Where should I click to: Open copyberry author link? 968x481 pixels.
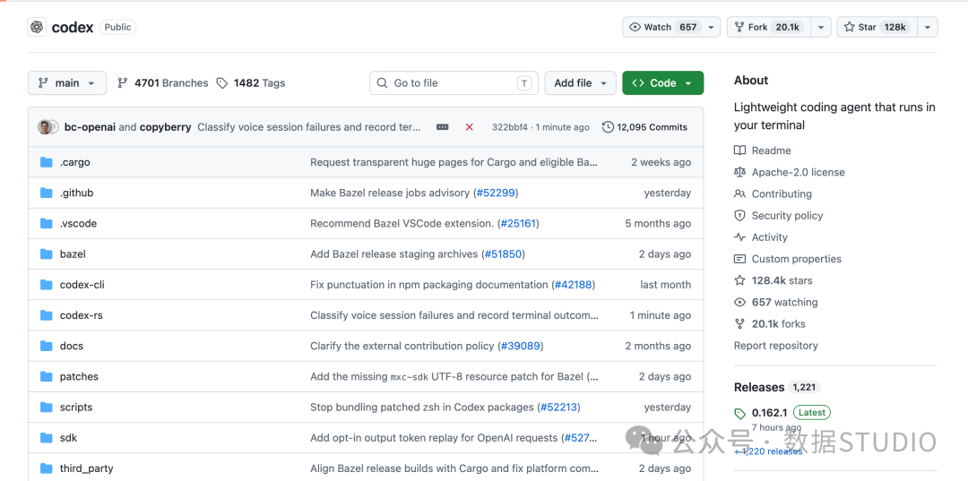165,127
